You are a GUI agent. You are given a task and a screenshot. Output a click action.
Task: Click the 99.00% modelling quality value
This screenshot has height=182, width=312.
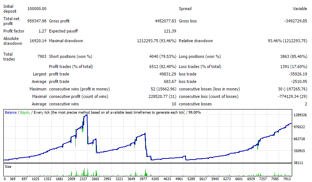click(x=195, y=112)
